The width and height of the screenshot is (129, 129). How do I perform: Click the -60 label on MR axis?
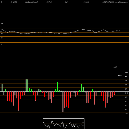(x=126, y=106)
